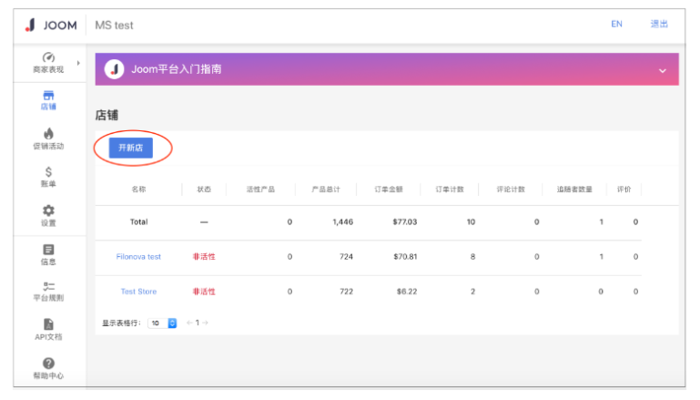Click Test Store 非活性 status
Image resolution: width=700 pixels, height=400 pixels.
coord(204,292)
